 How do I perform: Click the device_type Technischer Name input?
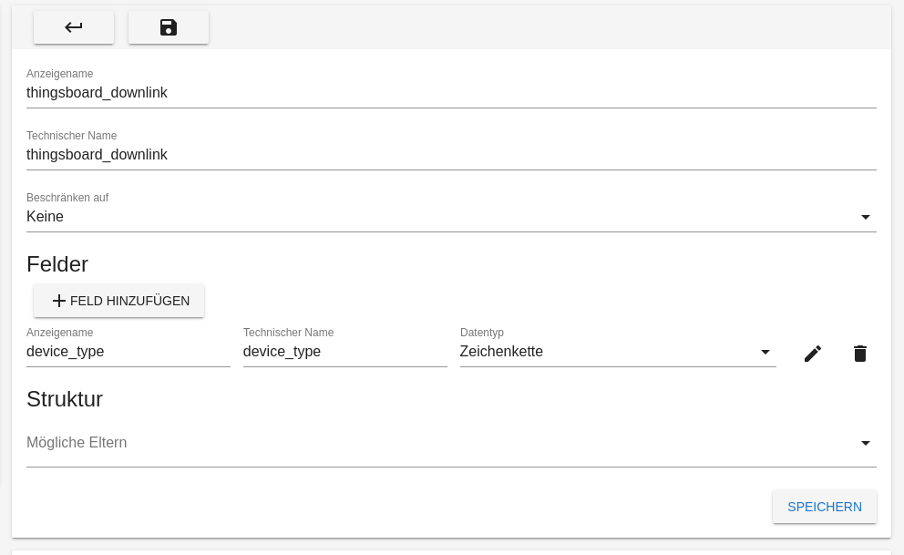344,352
